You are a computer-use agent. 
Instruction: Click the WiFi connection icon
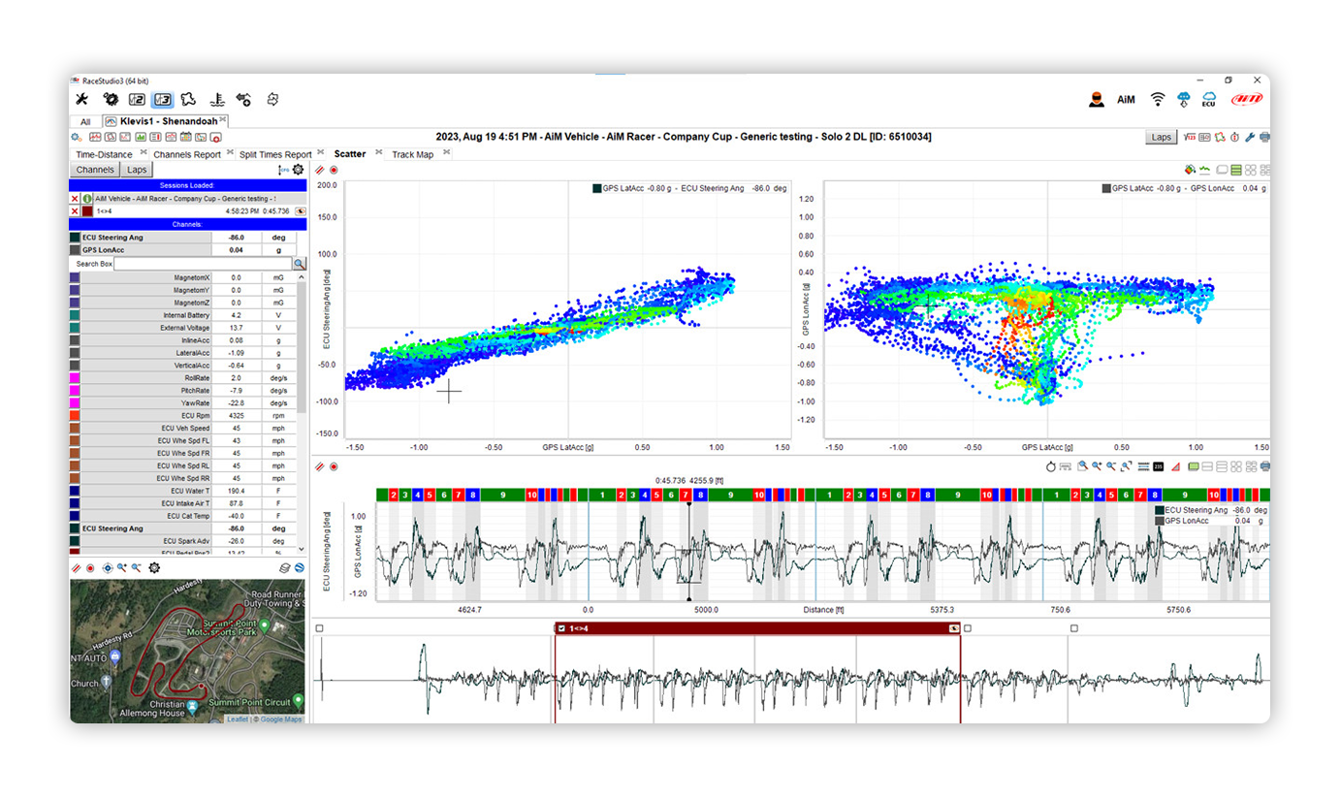(1158, 99)
